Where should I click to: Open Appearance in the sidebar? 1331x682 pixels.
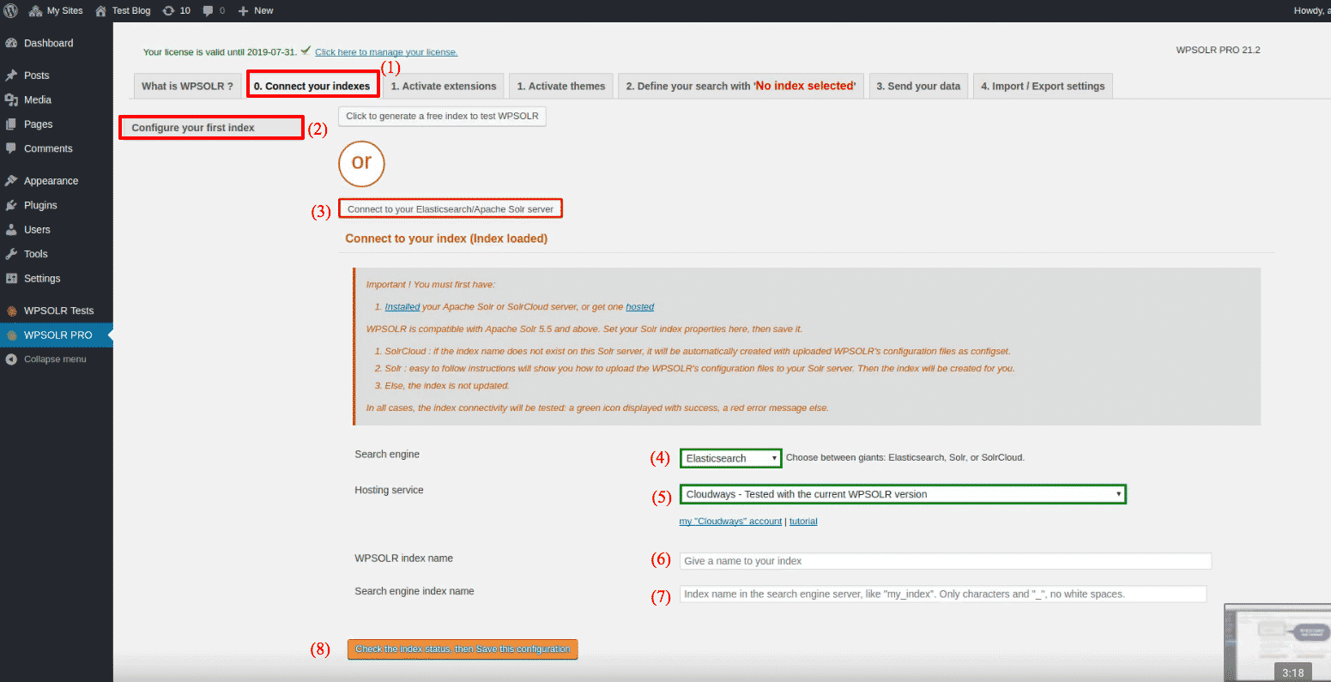click(57, 181)
